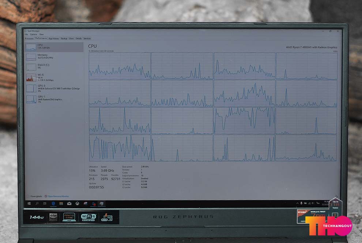This screenshot has height=243, width=362.
Task: Open the taskbar clock and date
Action: click(325, 203)
